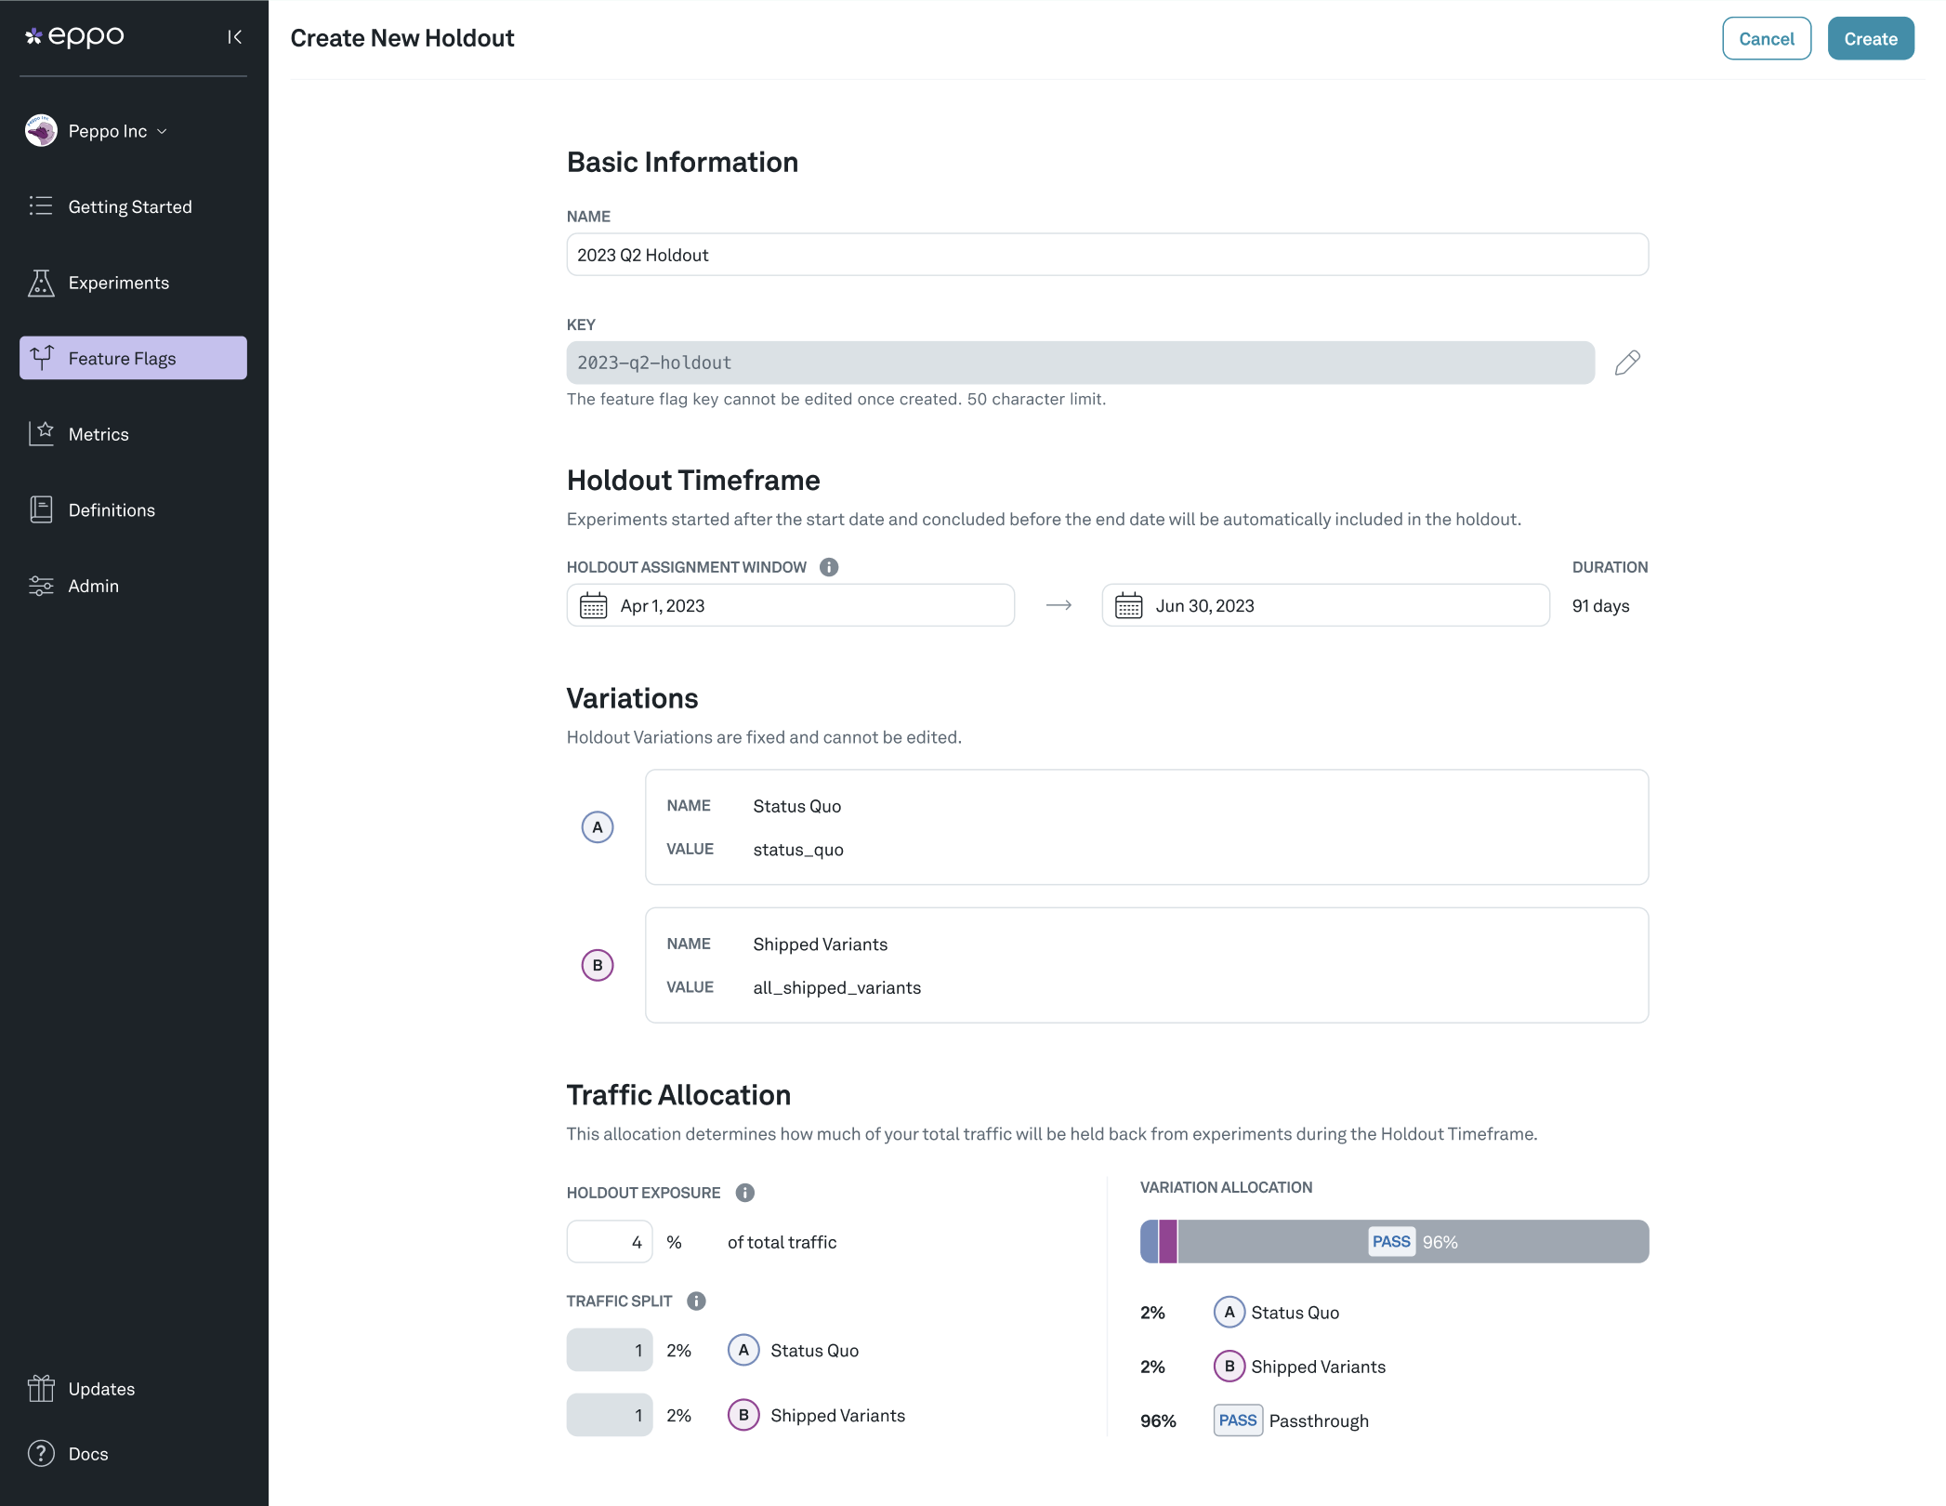Click the Holdout Assignment Window info icon
The width and height of the screenshot is (1946, 1506).
click(829, 567)
